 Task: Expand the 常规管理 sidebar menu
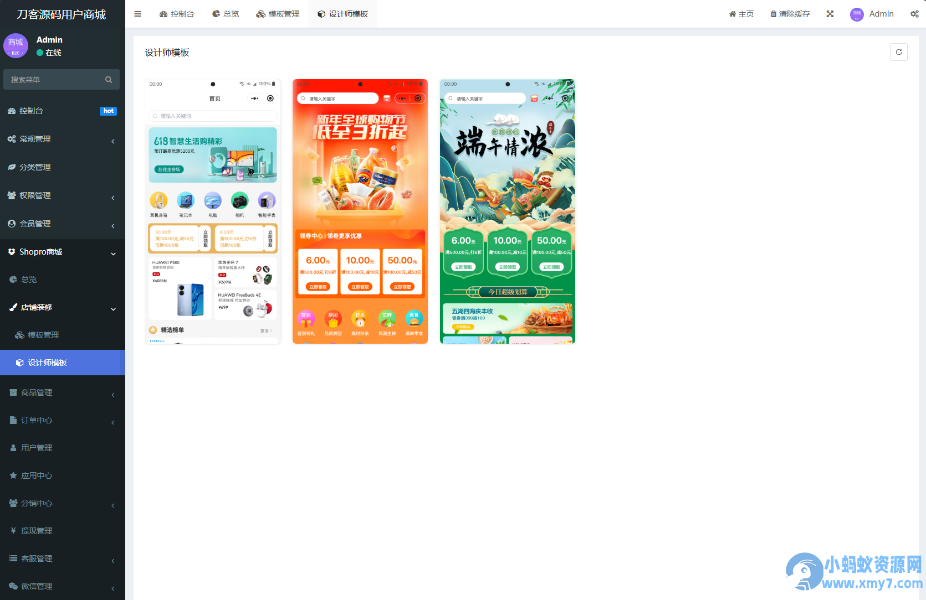point(62,139)
